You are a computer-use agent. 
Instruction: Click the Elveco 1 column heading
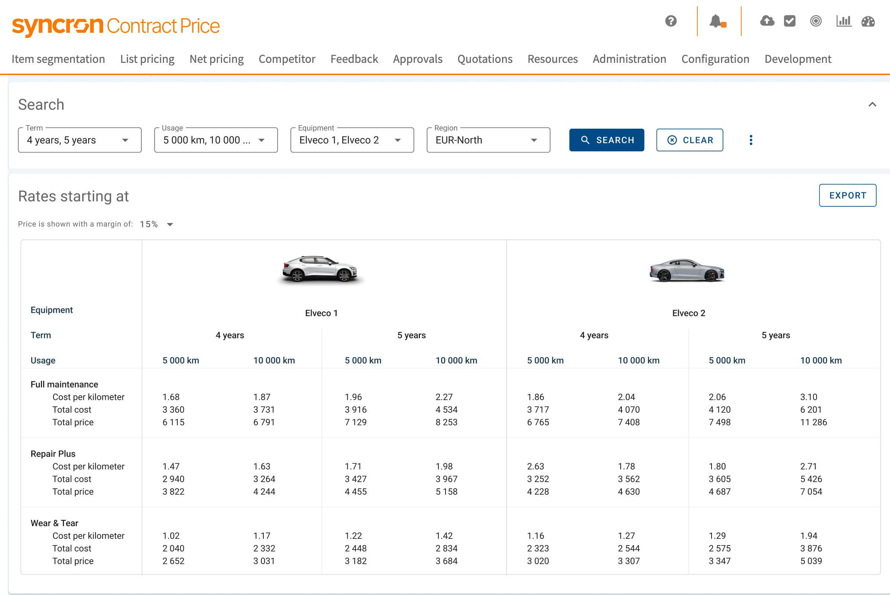pyautogui.click(x=321, y=313)
